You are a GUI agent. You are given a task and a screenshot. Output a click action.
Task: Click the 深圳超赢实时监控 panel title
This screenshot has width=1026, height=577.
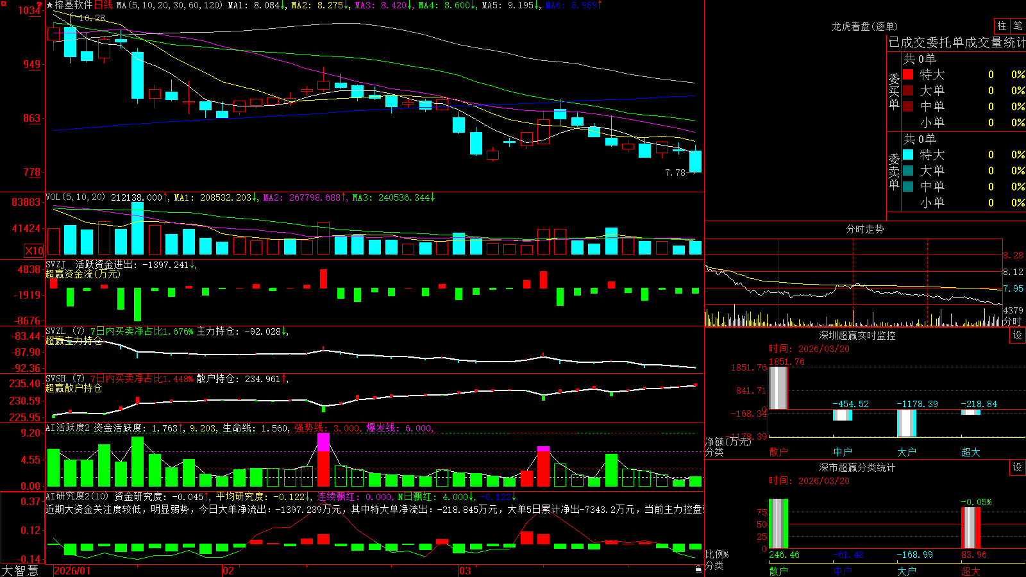[857, 335]
